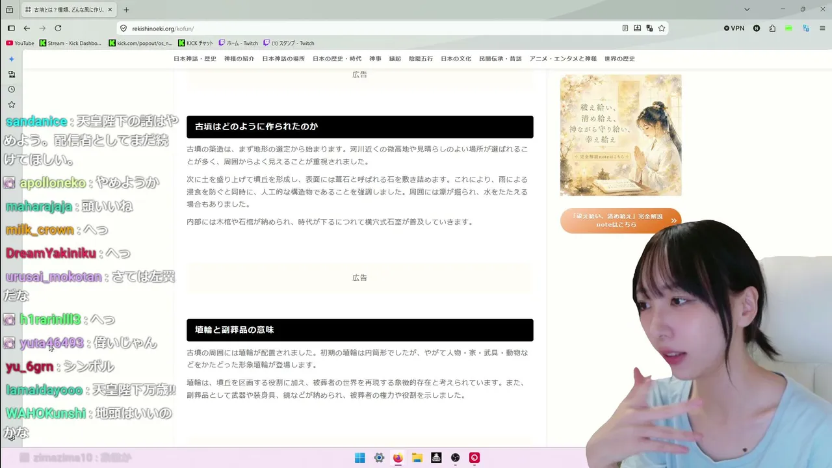This screenshot has height=468, width=832.
Task: Click the milk_crown chat username
Action: pos(40,229)
